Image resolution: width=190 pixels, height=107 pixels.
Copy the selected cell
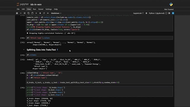point(28,13)
